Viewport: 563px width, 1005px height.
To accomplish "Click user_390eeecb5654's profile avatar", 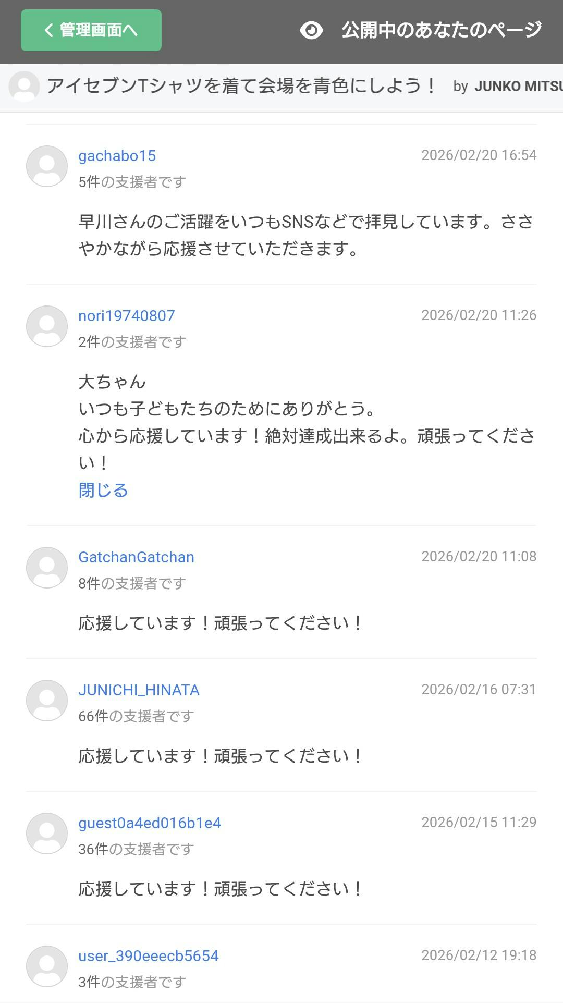I will click(x=47, y=966).
